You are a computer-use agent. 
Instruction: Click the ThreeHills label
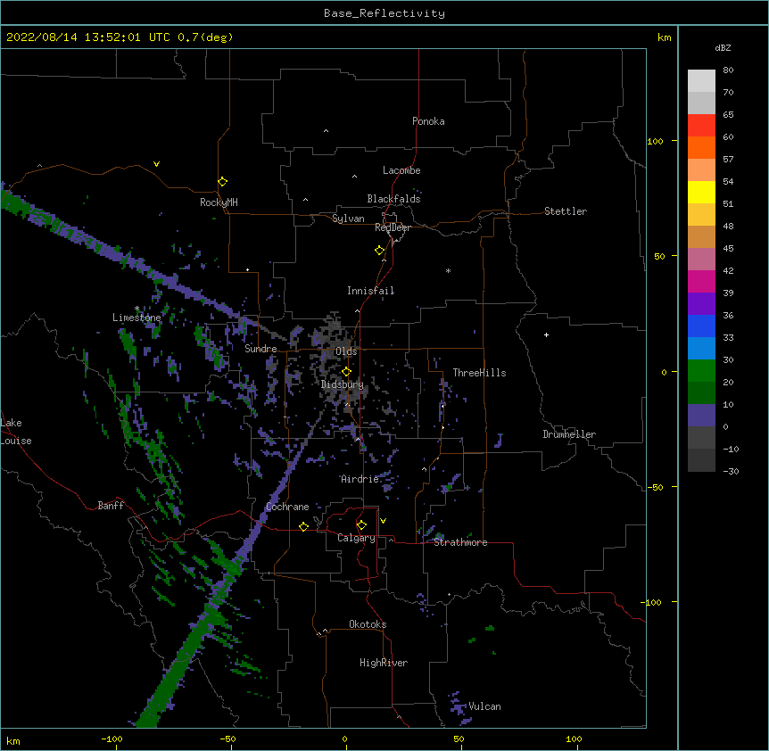[x=479, y=373]
